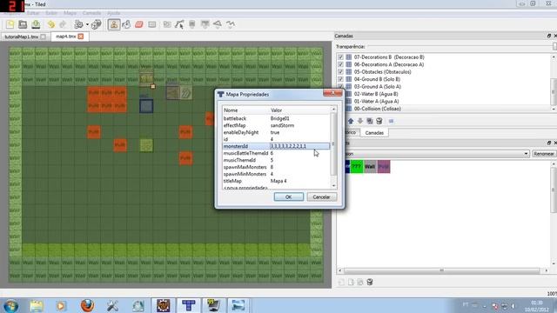The image size is (557, 313).
Task: Click Cancelar in Mapa Propriedades dialog
Action: coord(321,197)
